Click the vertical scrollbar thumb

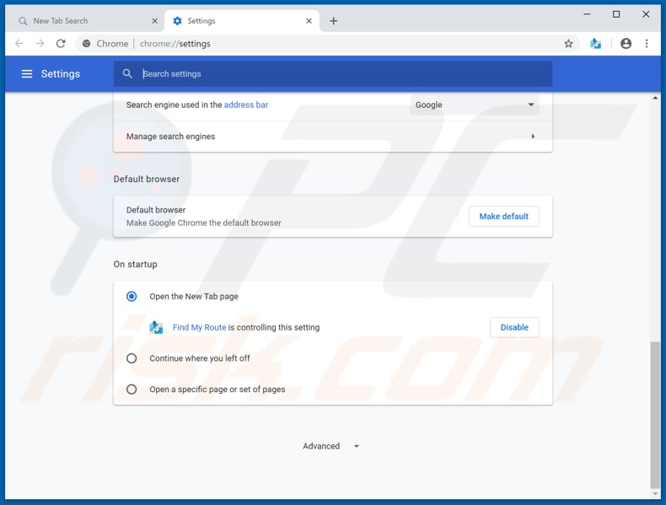[x=655, y=415]
